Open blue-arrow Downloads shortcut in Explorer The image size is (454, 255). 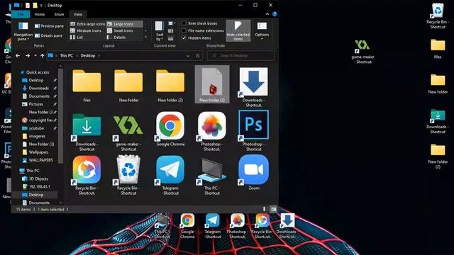[254, 86]
